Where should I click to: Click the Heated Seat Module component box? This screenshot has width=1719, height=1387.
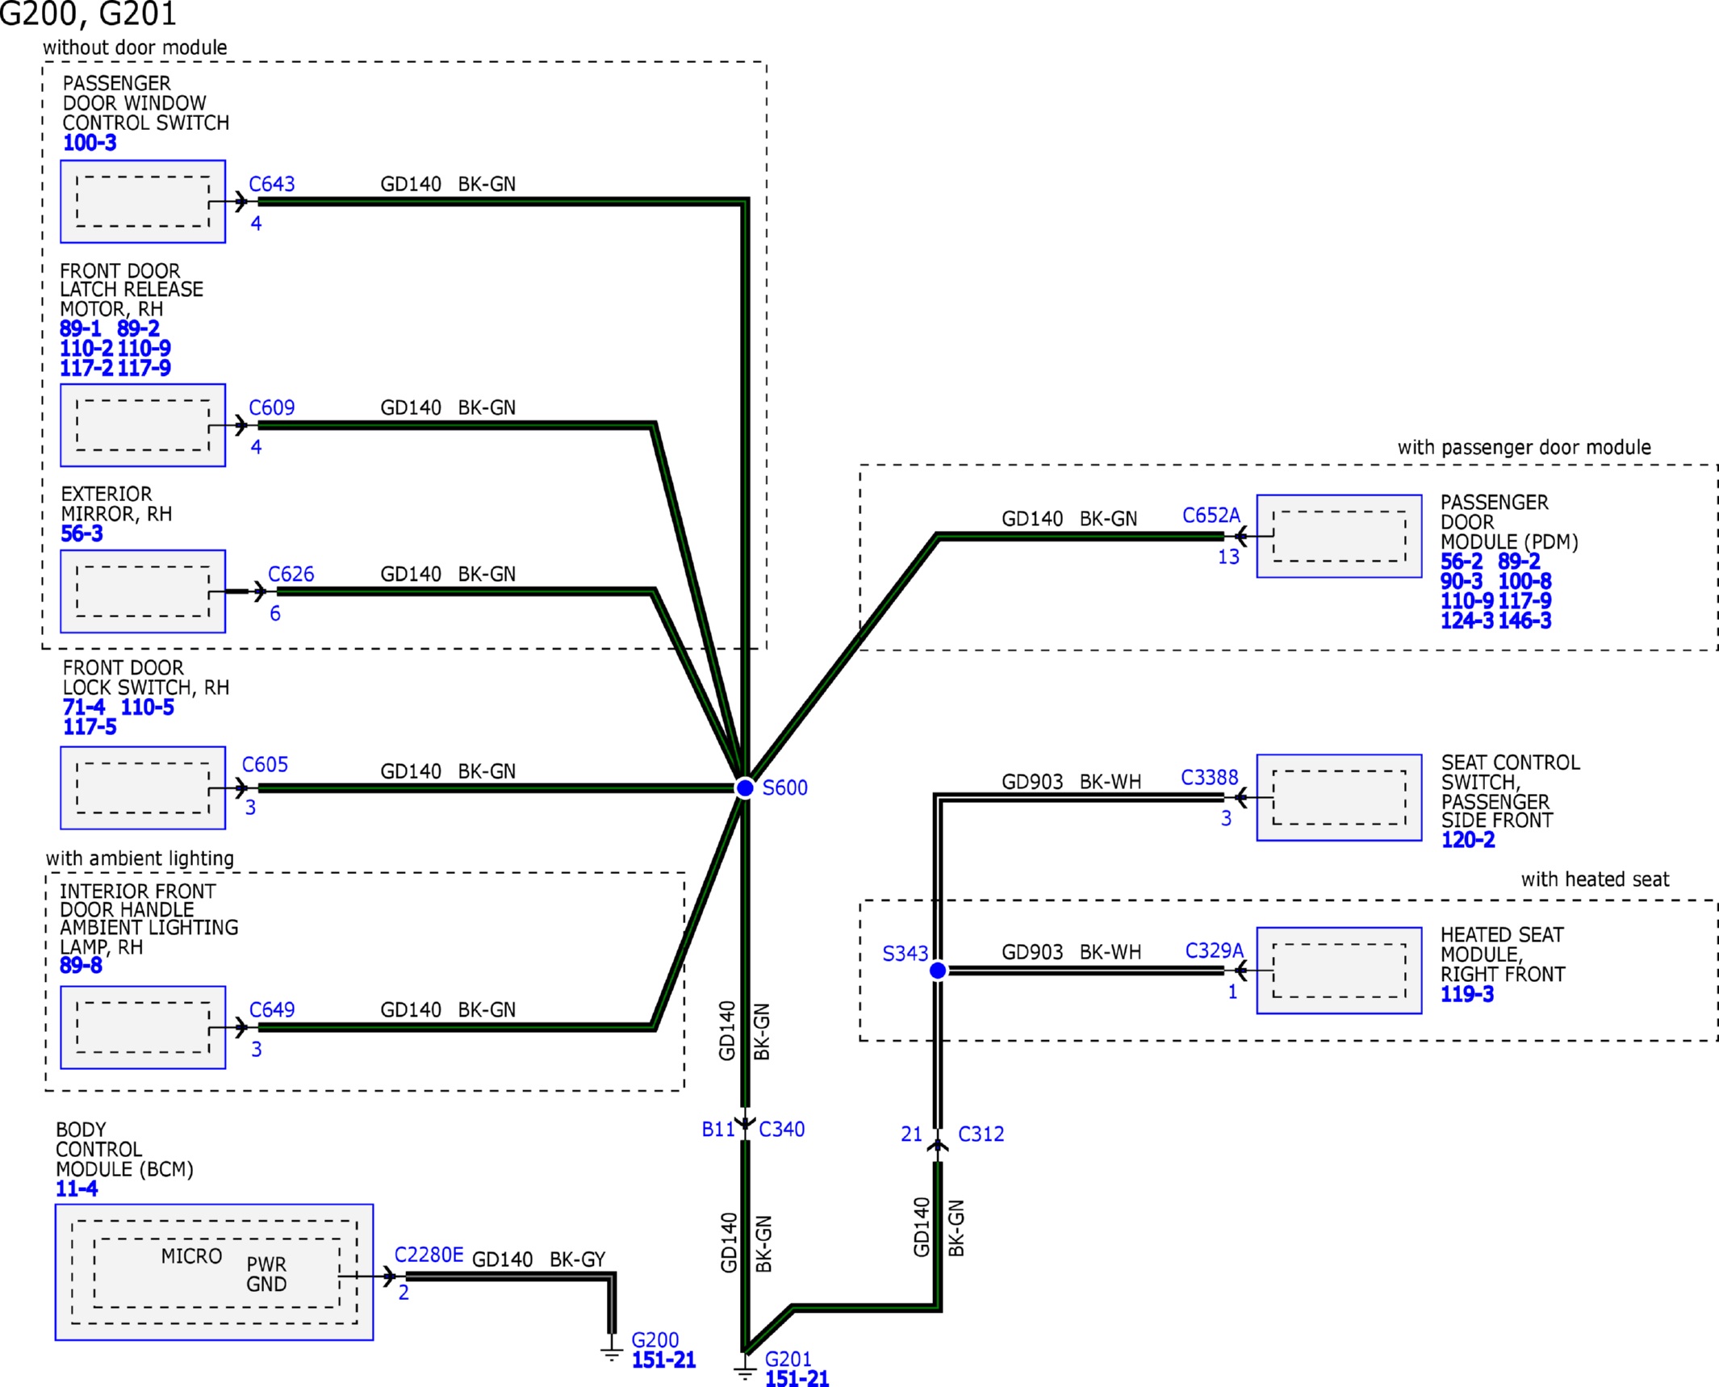pyautogui.click(x=1338, y=970)
